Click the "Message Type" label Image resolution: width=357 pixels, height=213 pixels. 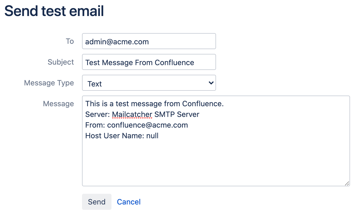[49, 83]
